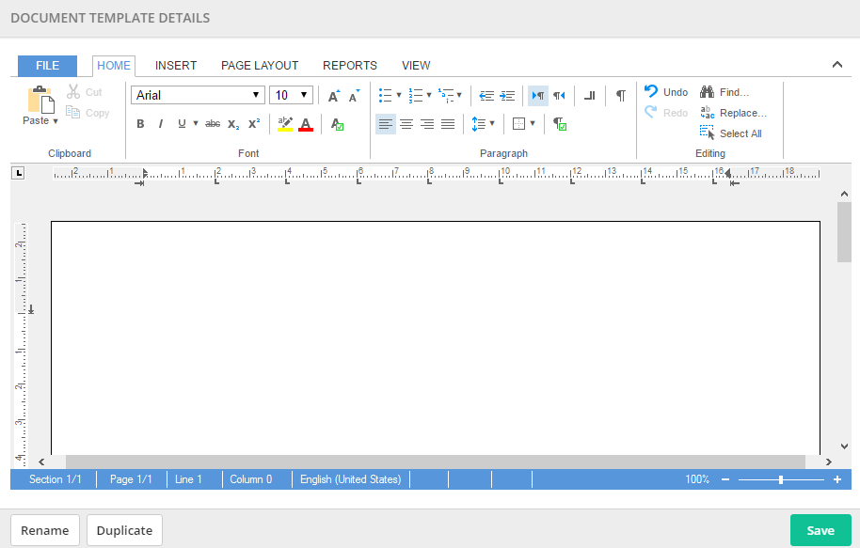Expand the line spacing dropdown
This screenshot has width=860, height=548.
[483, 124]
